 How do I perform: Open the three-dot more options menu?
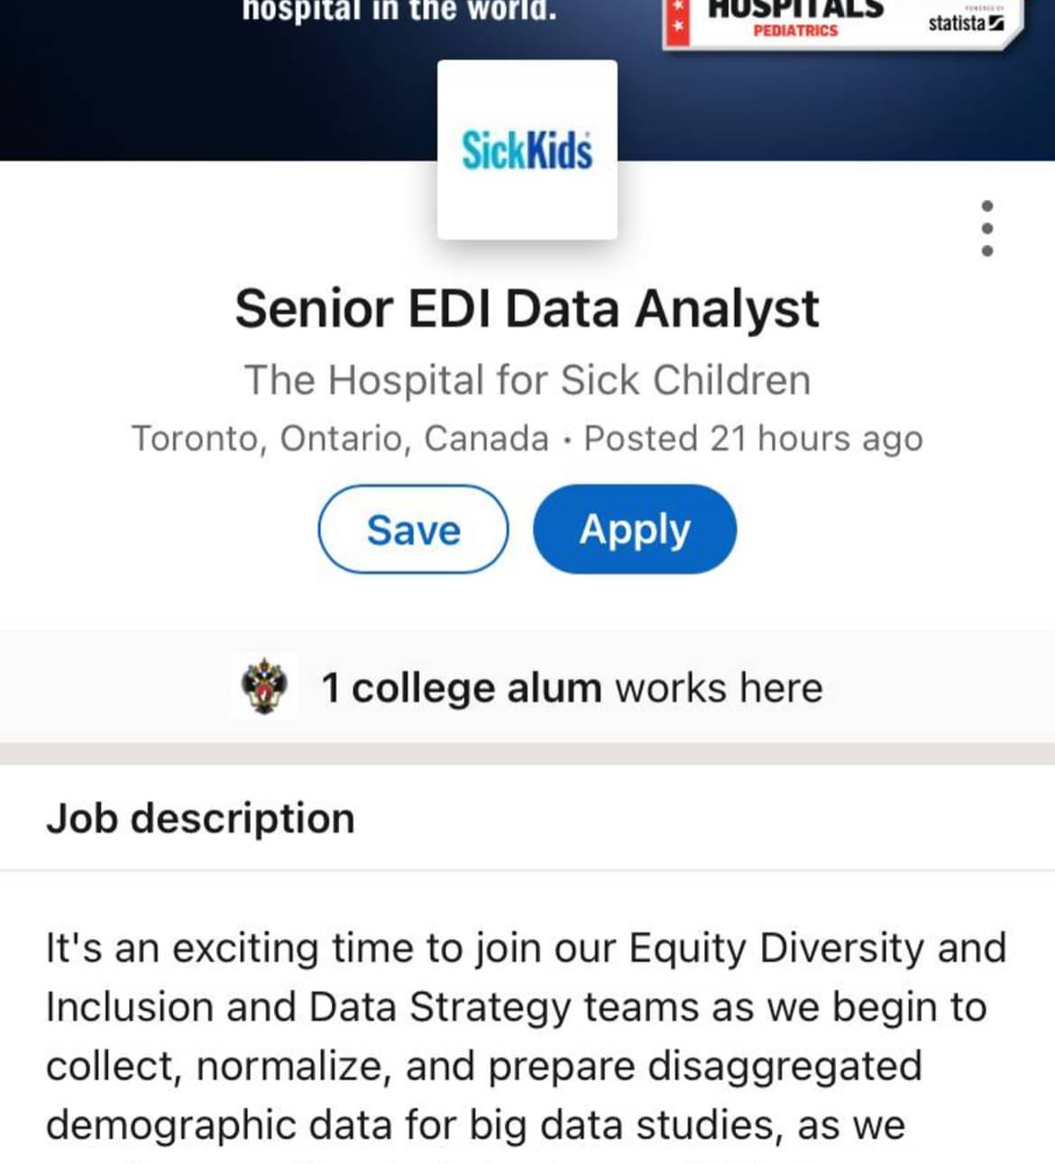(986, 229)
